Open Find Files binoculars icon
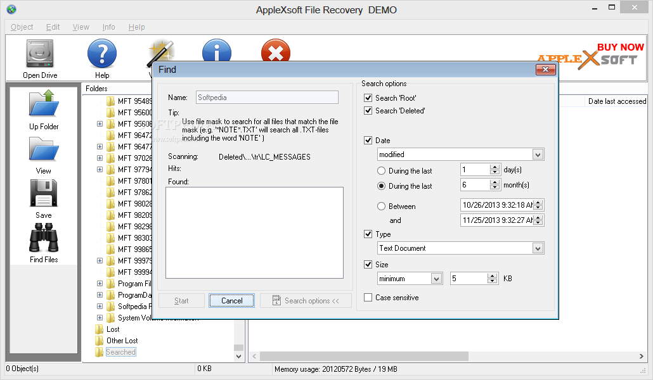Viewport: 653px width, 380px height. pos(44,237)
